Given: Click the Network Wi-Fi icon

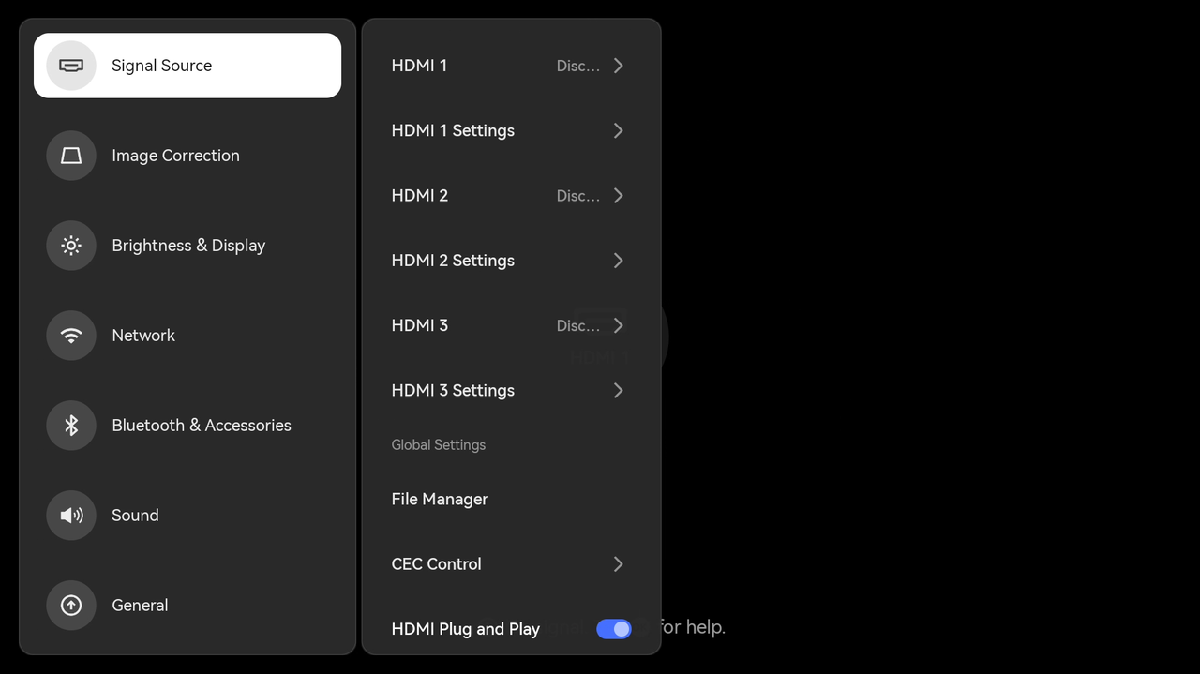Looking at the screenshot, I should click(x=71, y=336).
